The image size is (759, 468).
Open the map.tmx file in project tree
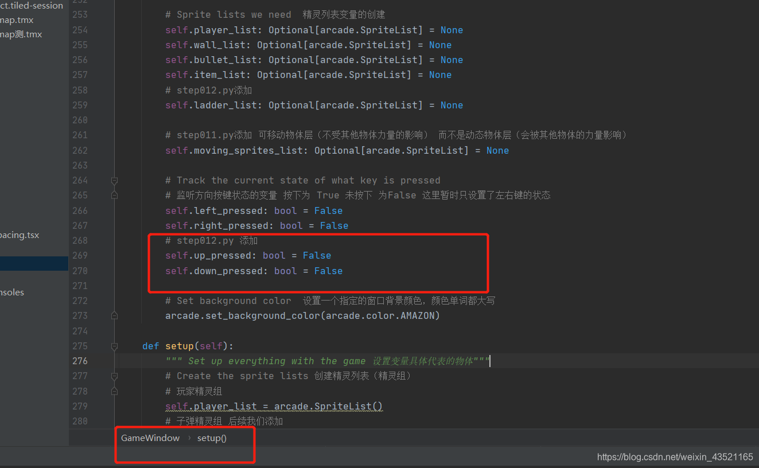(17, 20)
